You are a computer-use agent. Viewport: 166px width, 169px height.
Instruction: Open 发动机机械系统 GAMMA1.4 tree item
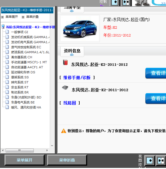click(x=30, y=37)
